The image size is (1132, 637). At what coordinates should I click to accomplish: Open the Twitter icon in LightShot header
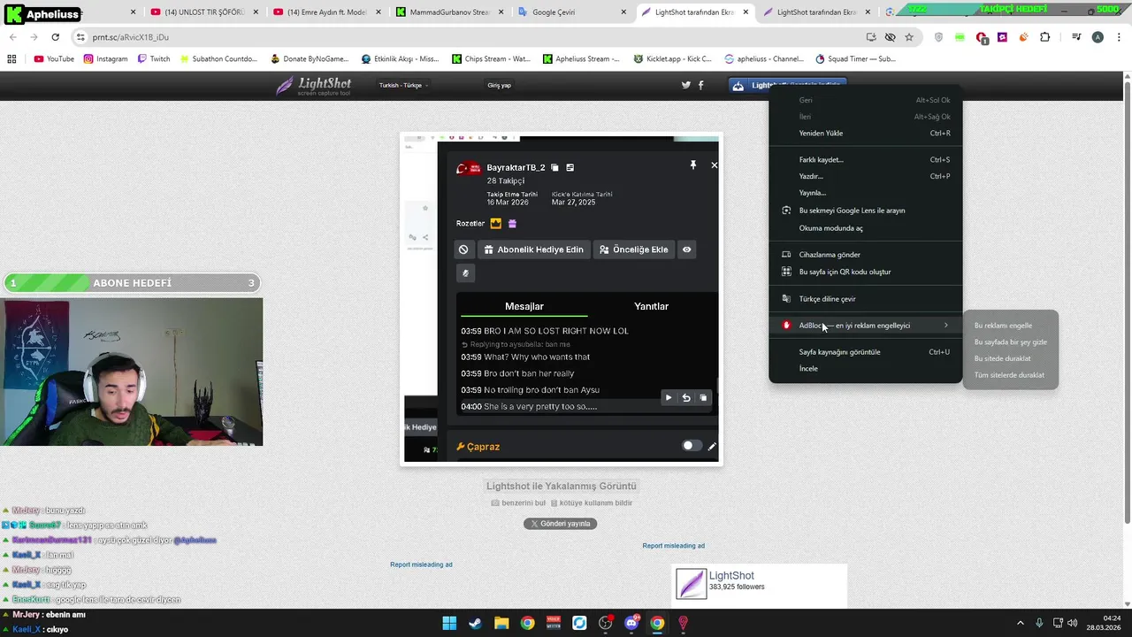(x=685, y=85)
